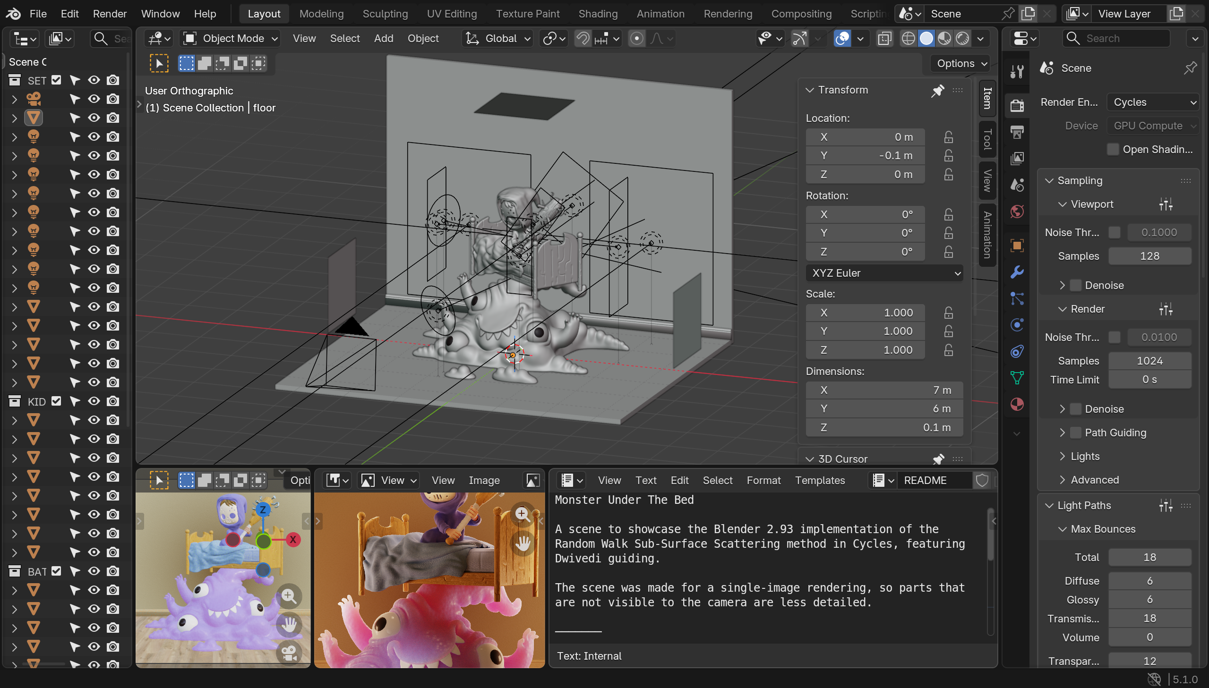Screen dimensions: 1209x688
Task: Switch viewport to wireframe shading
Action: click(x=908, y=38)
